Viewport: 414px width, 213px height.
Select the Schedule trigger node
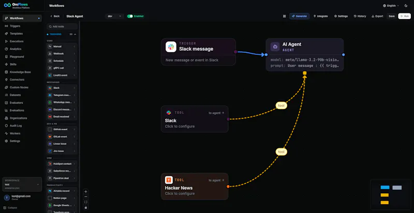pos(62,60)
